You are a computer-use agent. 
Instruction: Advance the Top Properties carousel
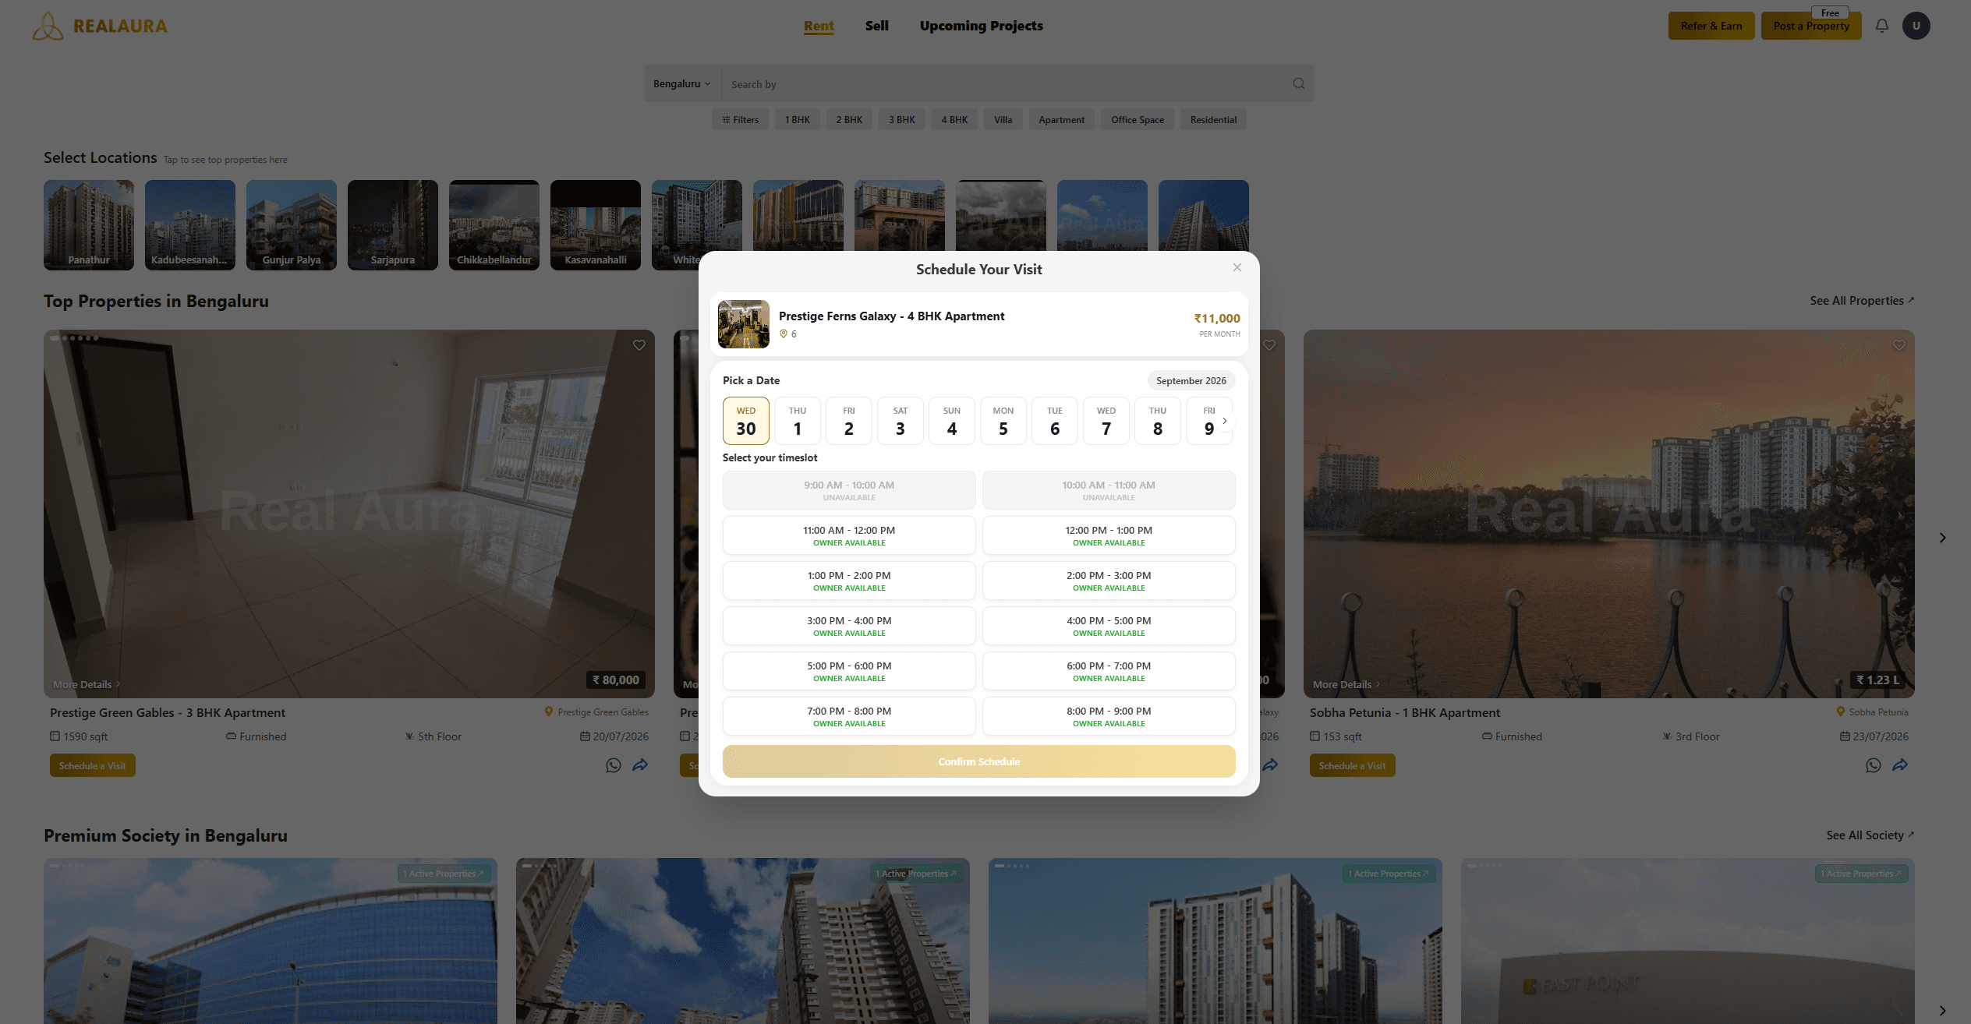pyautogui.click(x=1942, y=538)
